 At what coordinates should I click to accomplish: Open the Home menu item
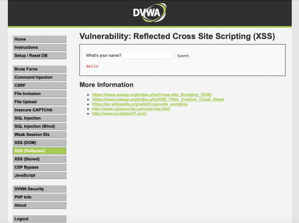(39, 39)
